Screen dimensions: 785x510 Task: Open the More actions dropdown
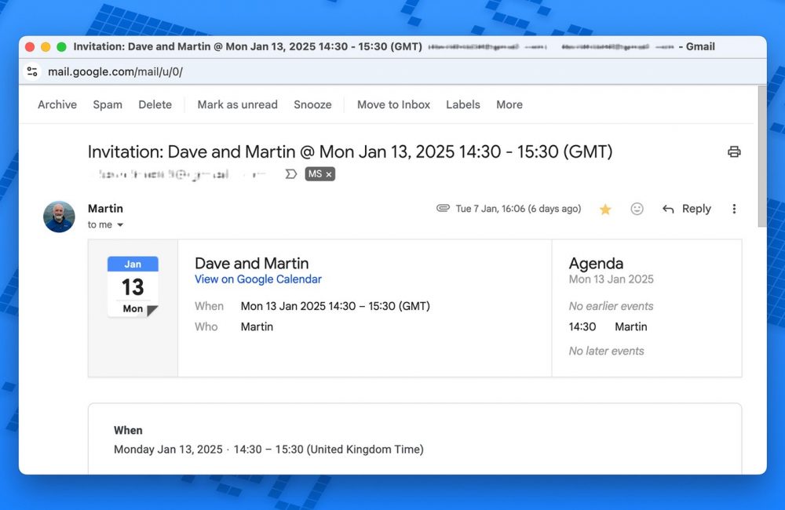pyautogui.click(x=509, y=104)
